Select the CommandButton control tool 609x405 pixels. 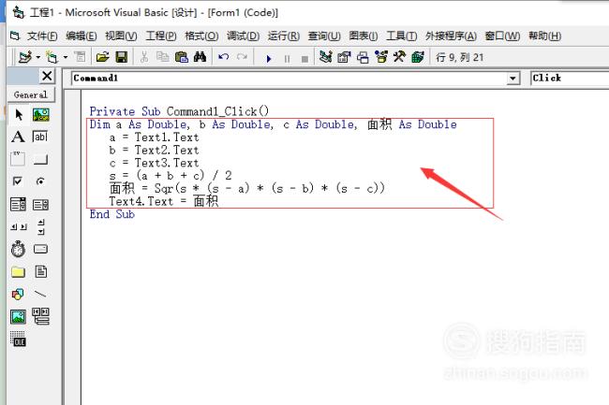click(x=41, y=159)
